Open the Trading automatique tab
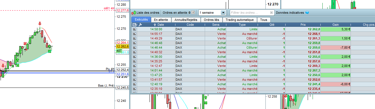The height and width of the screenshot is (109, 375). [240, 20]
